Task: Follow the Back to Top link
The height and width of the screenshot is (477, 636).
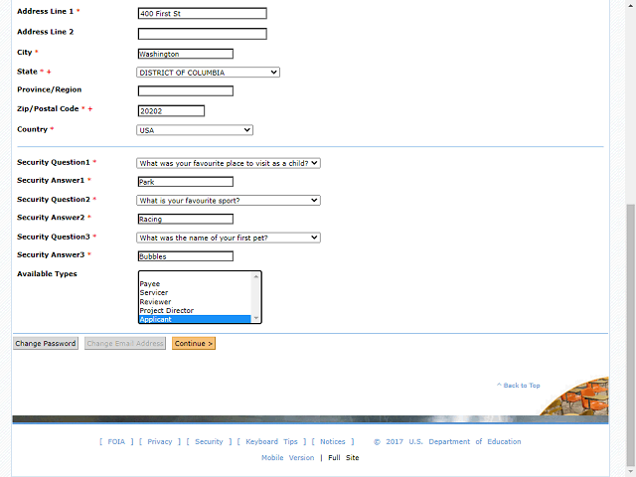Action: point(519,386)
